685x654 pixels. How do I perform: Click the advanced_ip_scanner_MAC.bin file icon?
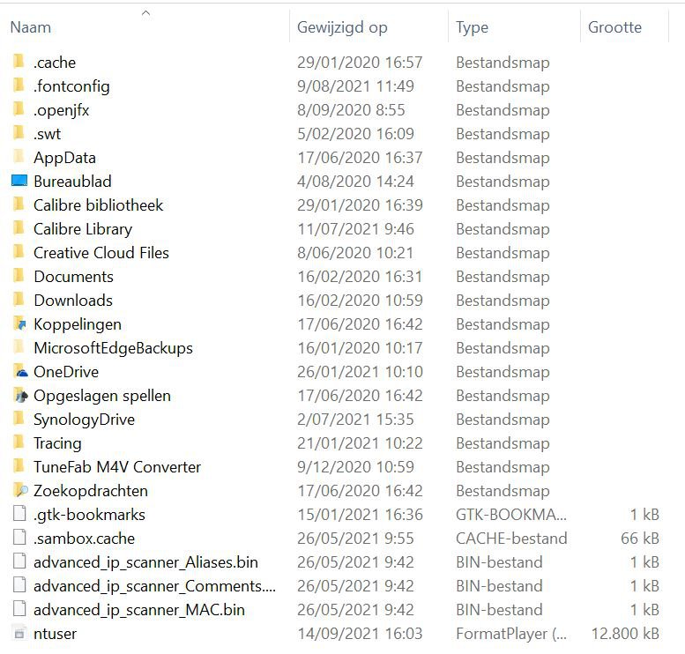coord(19,608)
